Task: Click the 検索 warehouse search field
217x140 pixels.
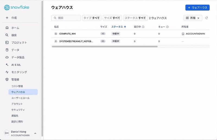Action: pyautogui.click(x=66, y=18)
